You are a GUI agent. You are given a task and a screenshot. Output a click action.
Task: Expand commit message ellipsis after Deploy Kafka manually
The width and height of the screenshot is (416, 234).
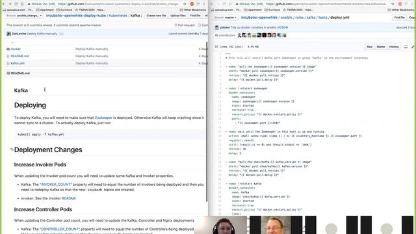tap(61, 34)
